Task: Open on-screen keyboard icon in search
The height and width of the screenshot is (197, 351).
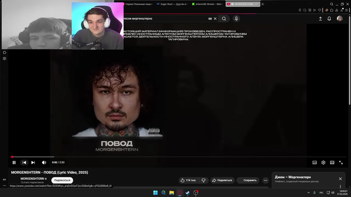Action: click(x=210, y=19)
